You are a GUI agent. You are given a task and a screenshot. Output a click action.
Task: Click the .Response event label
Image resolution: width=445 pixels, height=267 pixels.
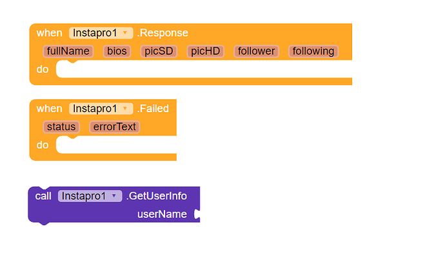point(163,33)
